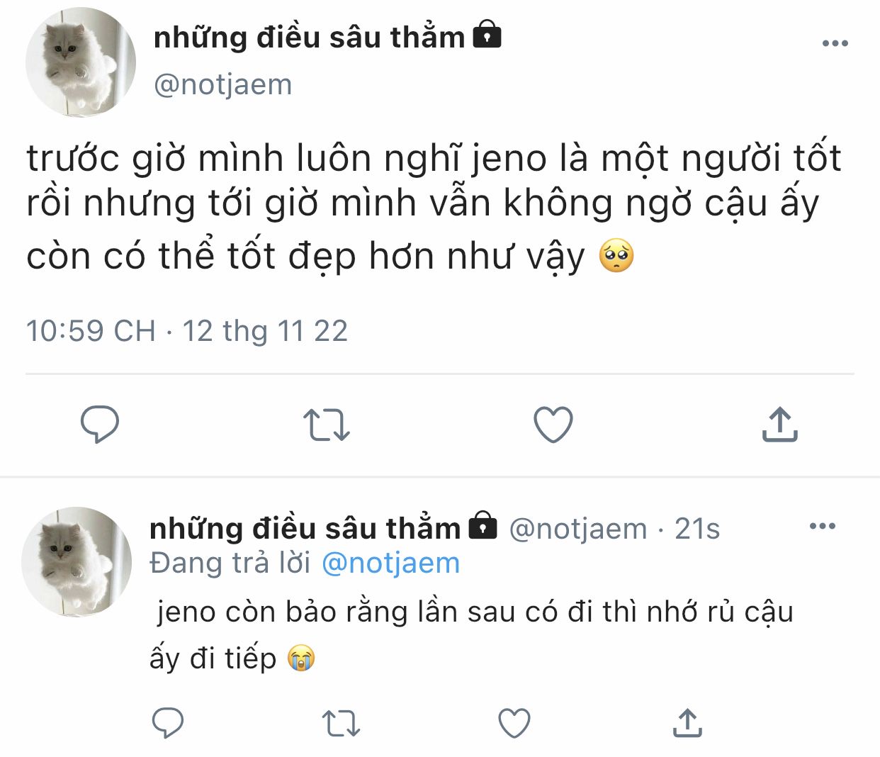The image size is (880, 757).
Task: Share the main tweet
Action: tap(779, 425)
